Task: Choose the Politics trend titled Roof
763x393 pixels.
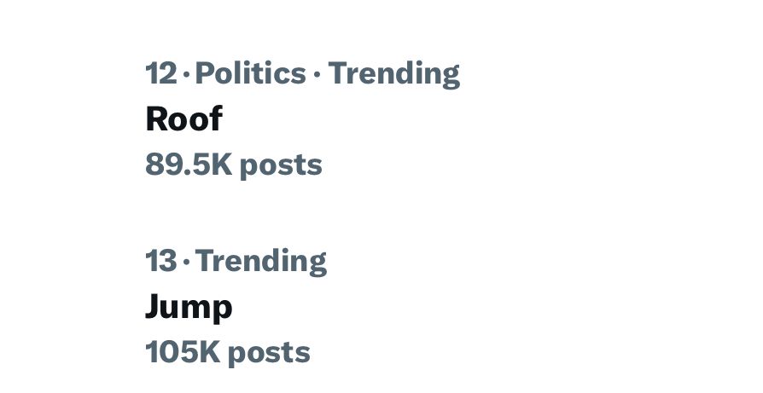Action: 183,119
